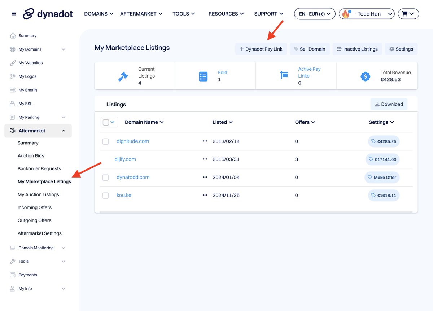Image resolution: width=433 pixels, height=311 pixels.
Task: Sort by Domain Name column
Action: click(x=144, y=122)
